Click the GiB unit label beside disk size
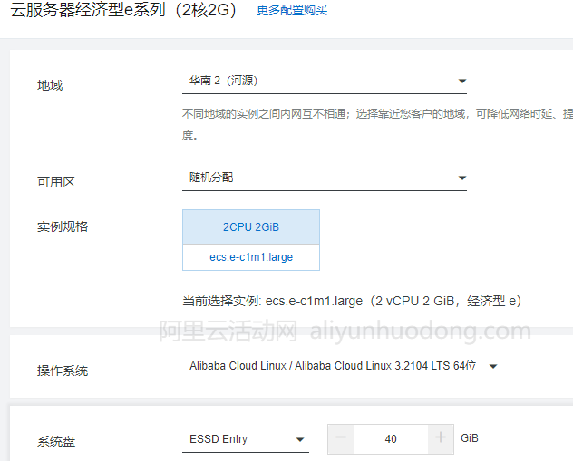This screenshot has height=461, width=573. coord(470,438)
